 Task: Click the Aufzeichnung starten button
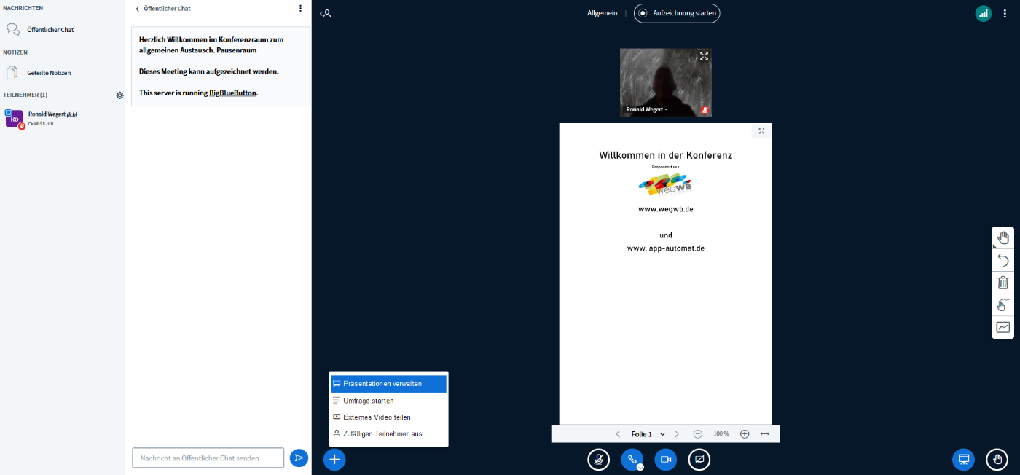(x=677, y=13)
